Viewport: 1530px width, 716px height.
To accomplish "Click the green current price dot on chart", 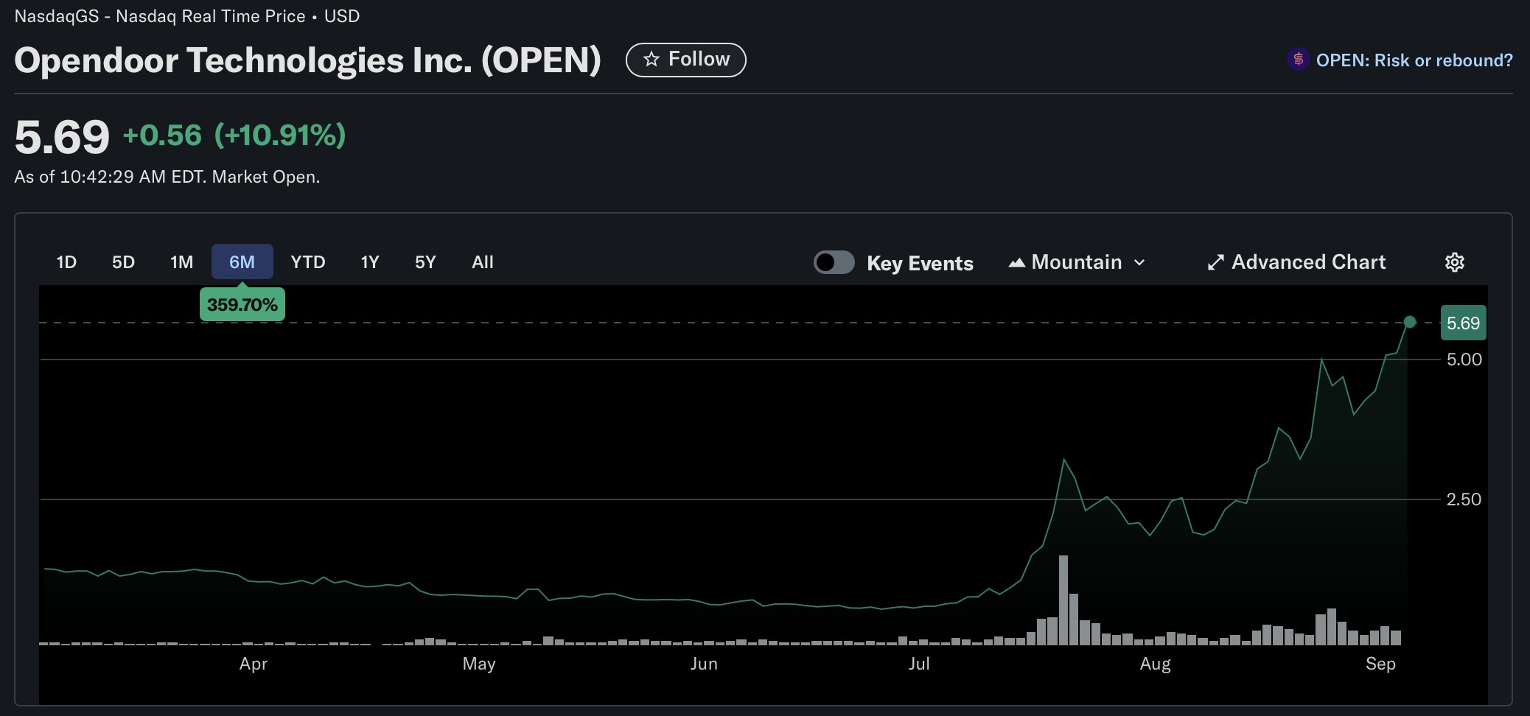I will [1409, 322].
